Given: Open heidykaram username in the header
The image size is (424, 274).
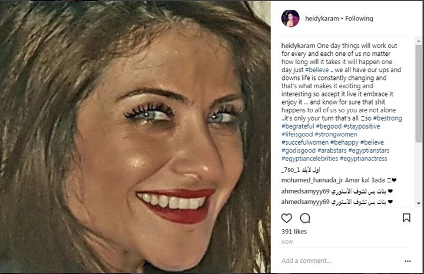Looking at the screenshot, I should point(322,18).
